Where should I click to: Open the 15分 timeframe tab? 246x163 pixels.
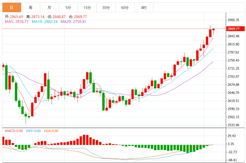[x=87, y=7]
